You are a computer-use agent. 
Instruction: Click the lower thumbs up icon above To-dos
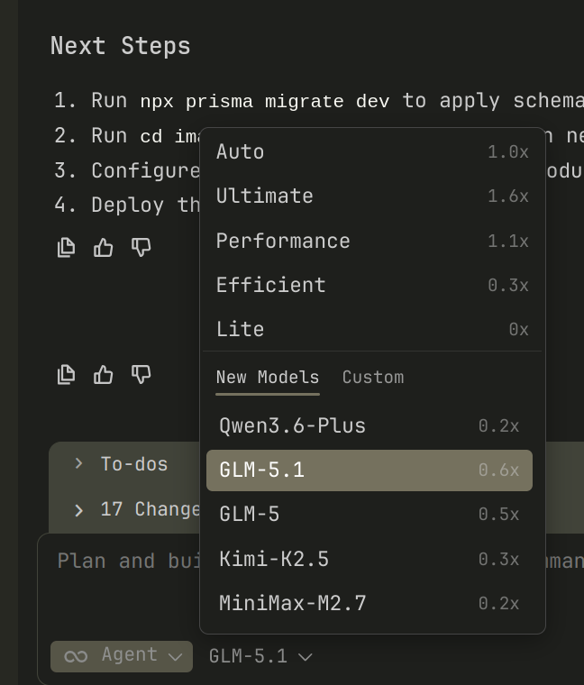[x=104, y=375]
